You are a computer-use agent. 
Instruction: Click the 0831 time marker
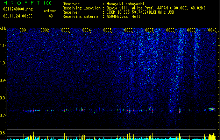[x=23, y=30]
